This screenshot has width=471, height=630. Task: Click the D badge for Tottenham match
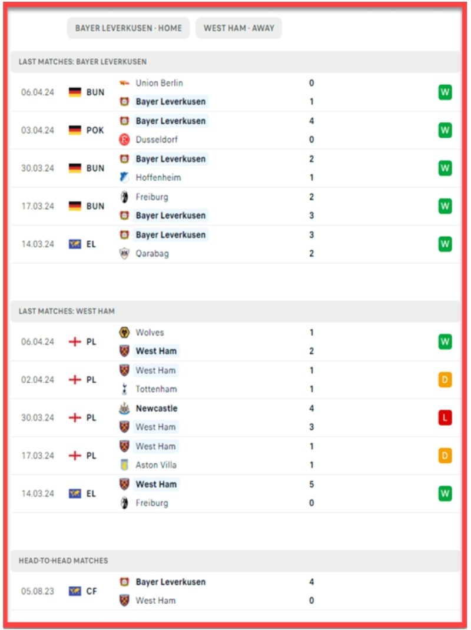tap(445, 380)
